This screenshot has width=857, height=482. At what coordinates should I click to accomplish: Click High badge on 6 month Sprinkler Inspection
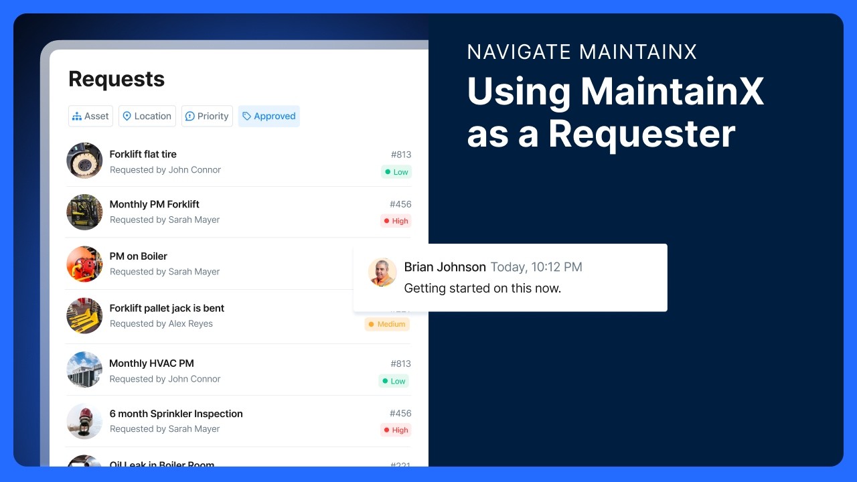[x=396, y=430]
